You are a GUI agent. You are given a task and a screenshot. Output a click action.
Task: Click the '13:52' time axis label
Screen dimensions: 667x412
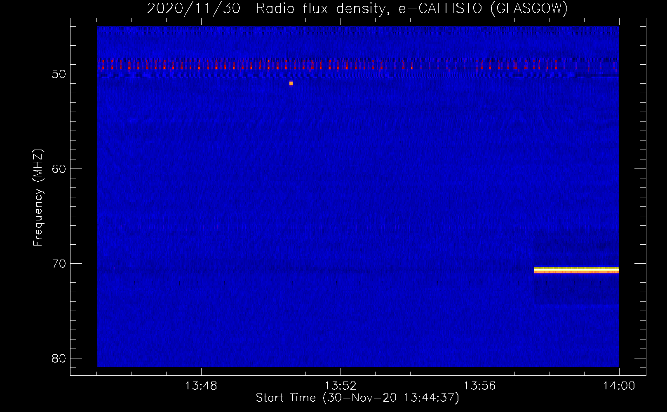click(x=340, y=386)
